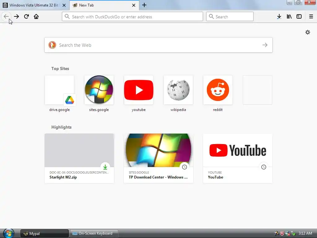Click the wikipedia label text
This screenshot has width=317, height=238.
point(178,110)
